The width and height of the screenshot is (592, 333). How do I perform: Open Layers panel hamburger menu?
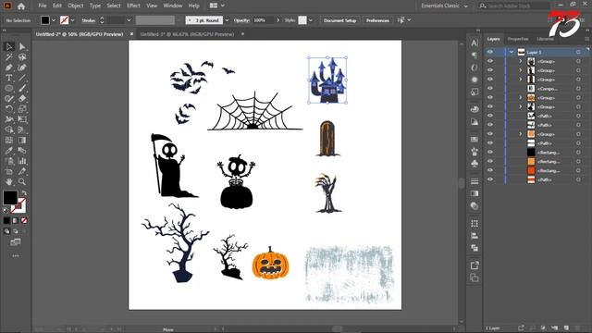click(586, 39)
